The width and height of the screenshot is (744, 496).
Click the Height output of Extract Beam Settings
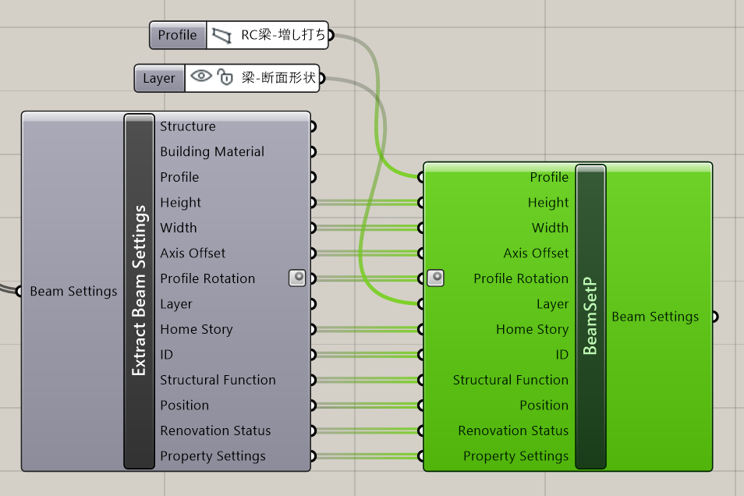180,203
